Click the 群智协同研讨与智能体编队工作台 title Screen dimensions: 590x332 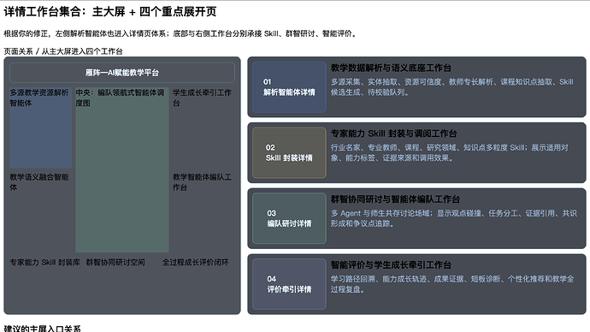click(x=395, y=199)
